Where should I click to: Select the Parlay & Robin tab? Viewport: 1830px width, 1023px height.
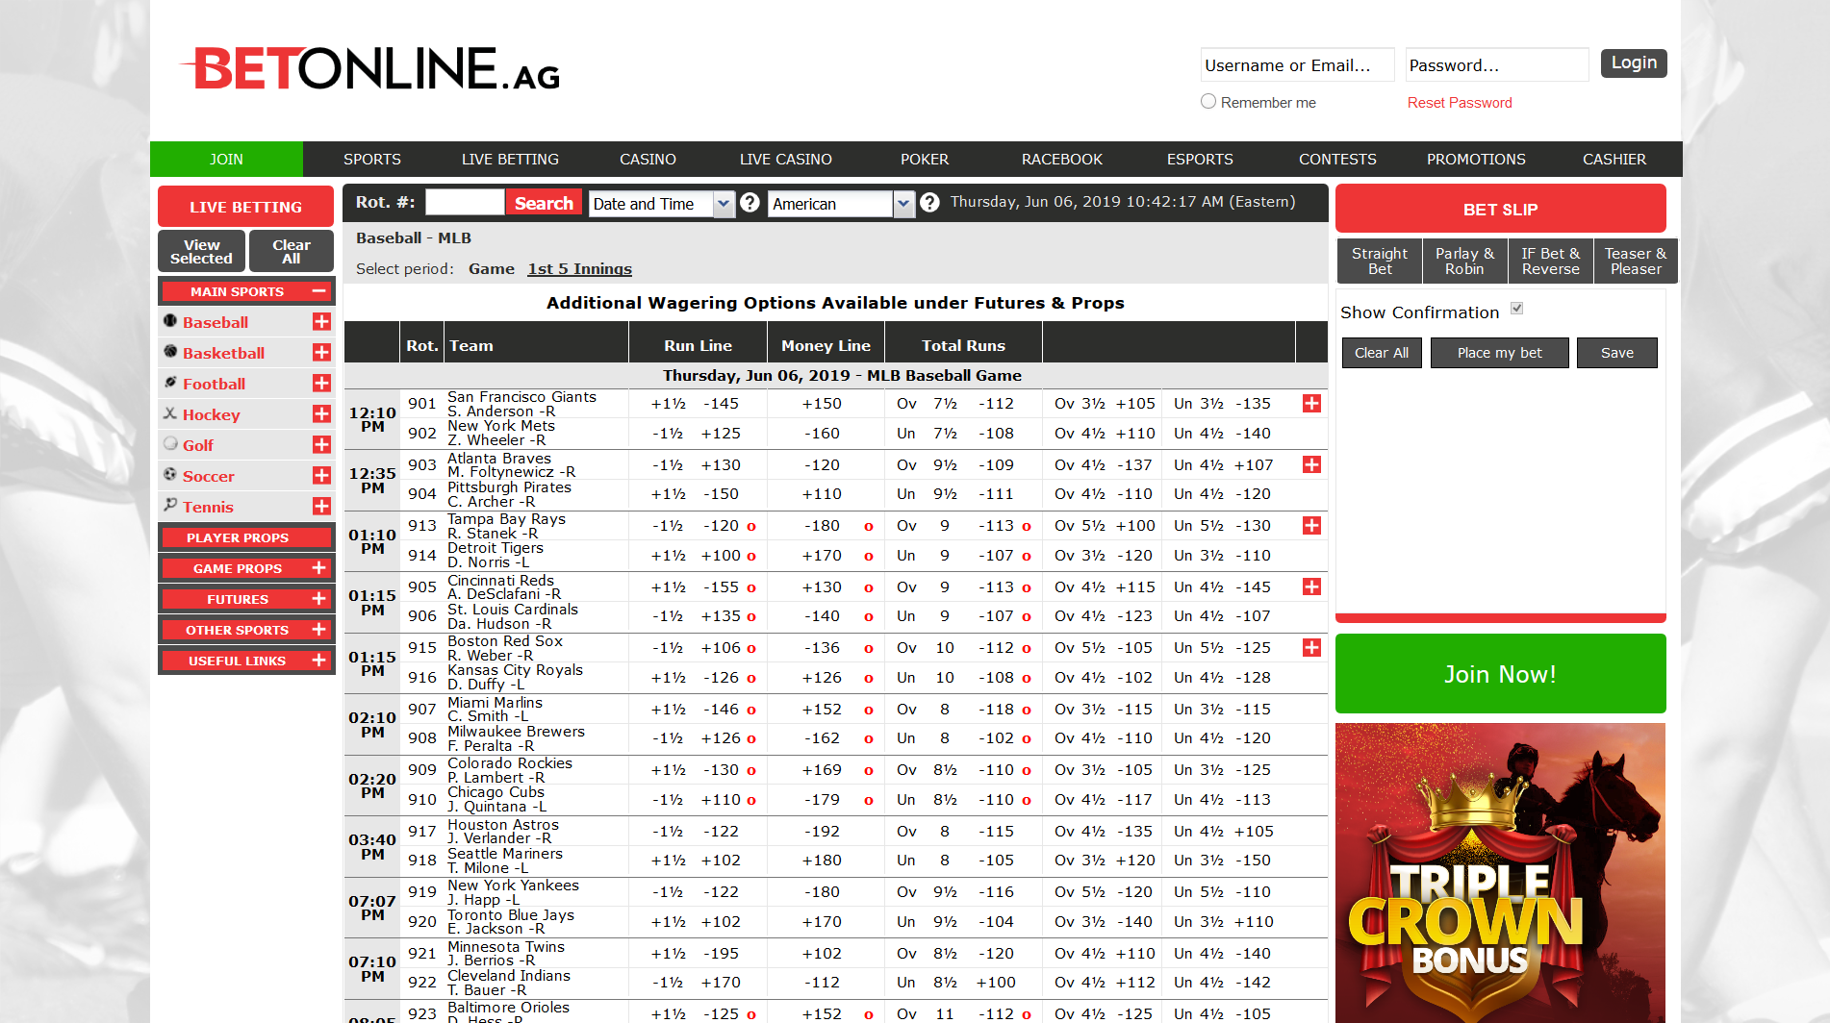point(1464,262)
